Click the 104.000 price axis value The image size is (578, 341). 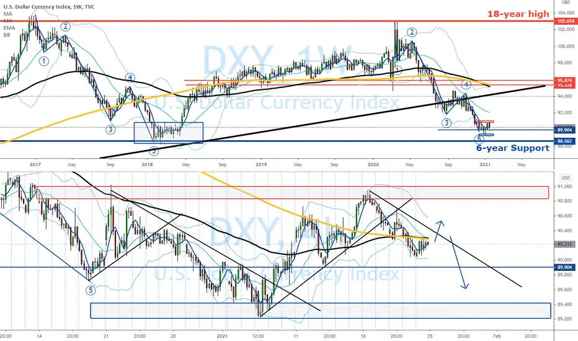(566, 12)
